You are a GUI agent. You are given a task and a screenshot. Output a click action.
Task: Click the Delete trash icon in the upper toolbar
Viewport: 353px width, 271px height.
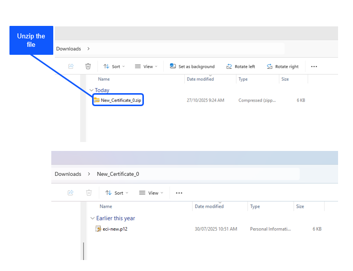pyautogui.click(x=88, y=66)
